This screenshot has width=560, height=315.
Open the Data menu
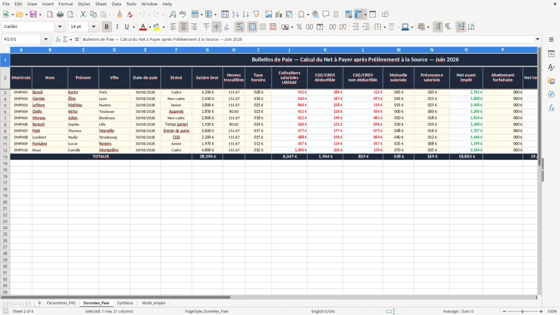[x=116, y=4]
